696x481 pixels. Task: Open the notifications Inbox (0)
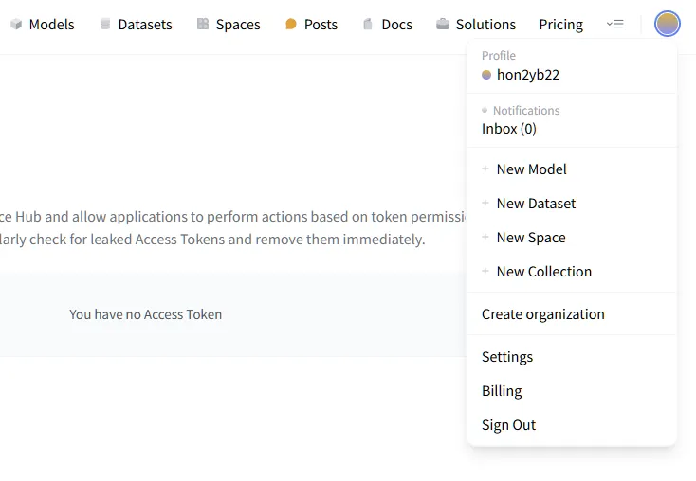(509, 129)
